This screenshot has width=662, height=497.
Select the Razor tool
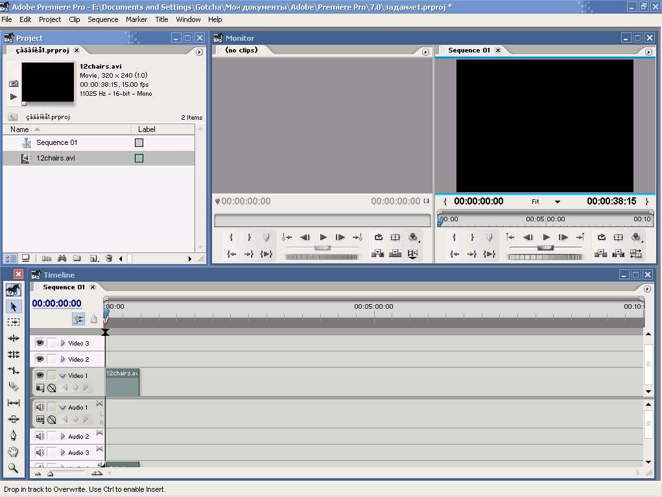click(14, 386)
